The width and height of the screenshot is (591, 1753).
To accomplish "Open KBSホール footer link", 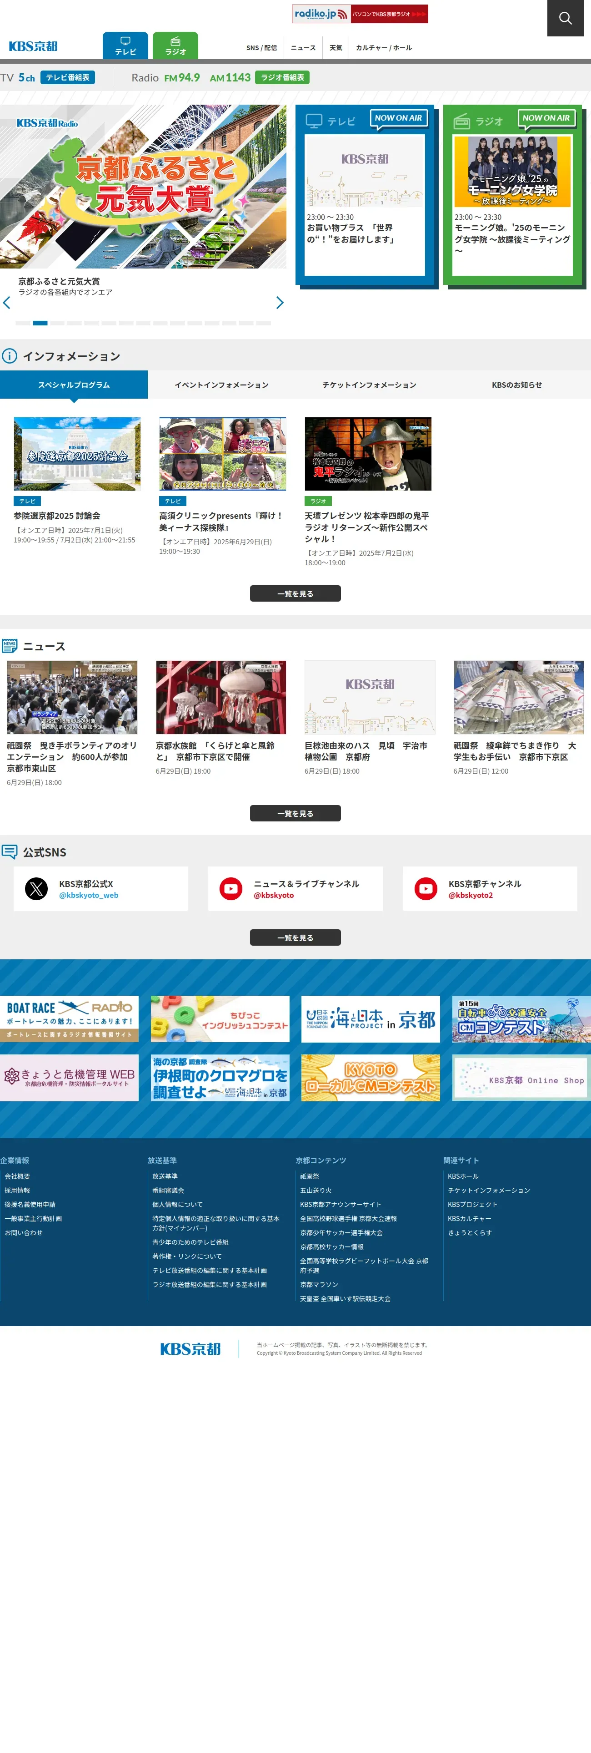I will click(x=463, y=1176).
